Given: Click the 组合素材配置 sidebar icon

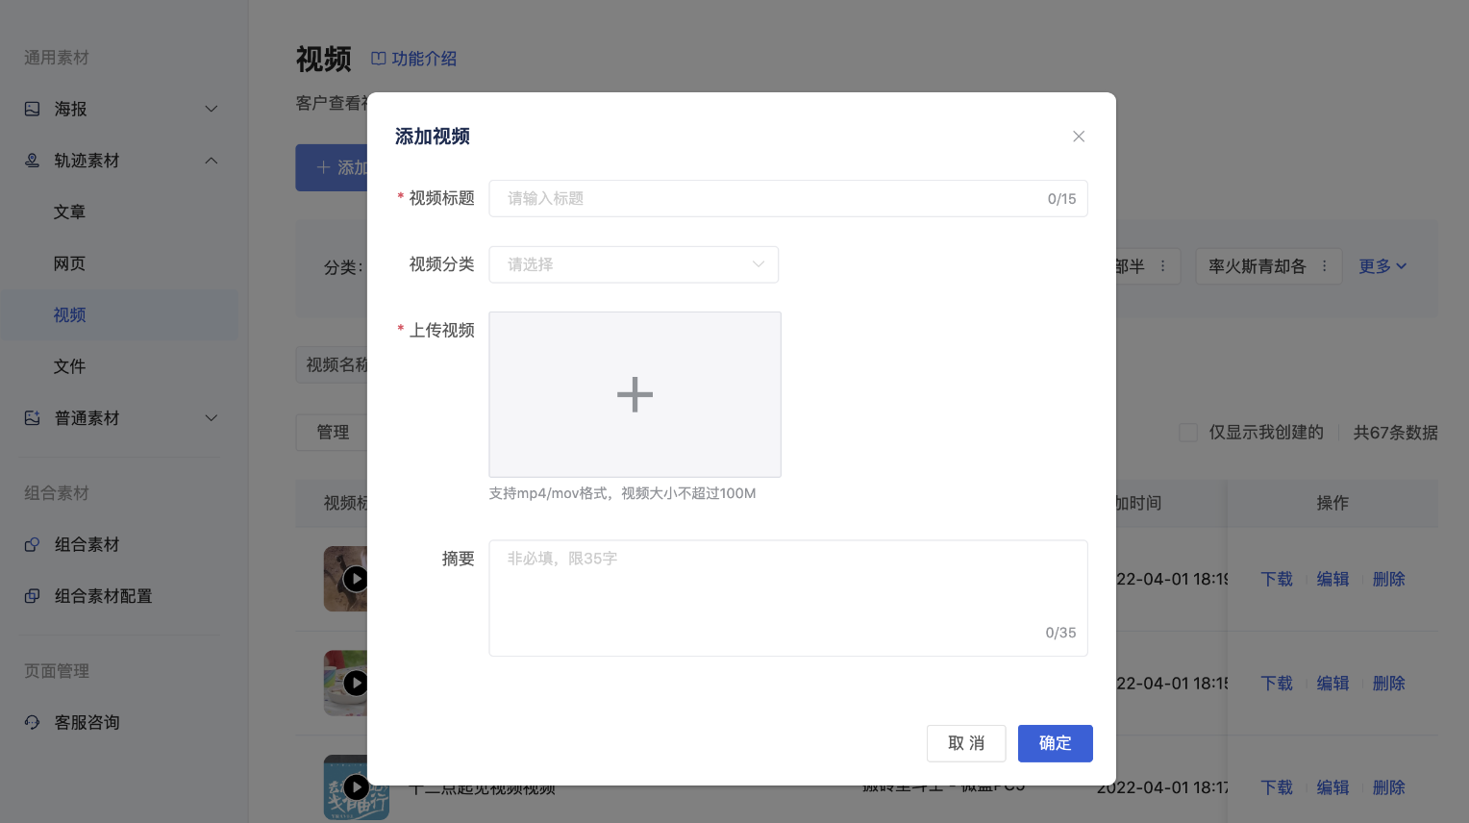Looking at the screenshot, I should pos(32,596).
